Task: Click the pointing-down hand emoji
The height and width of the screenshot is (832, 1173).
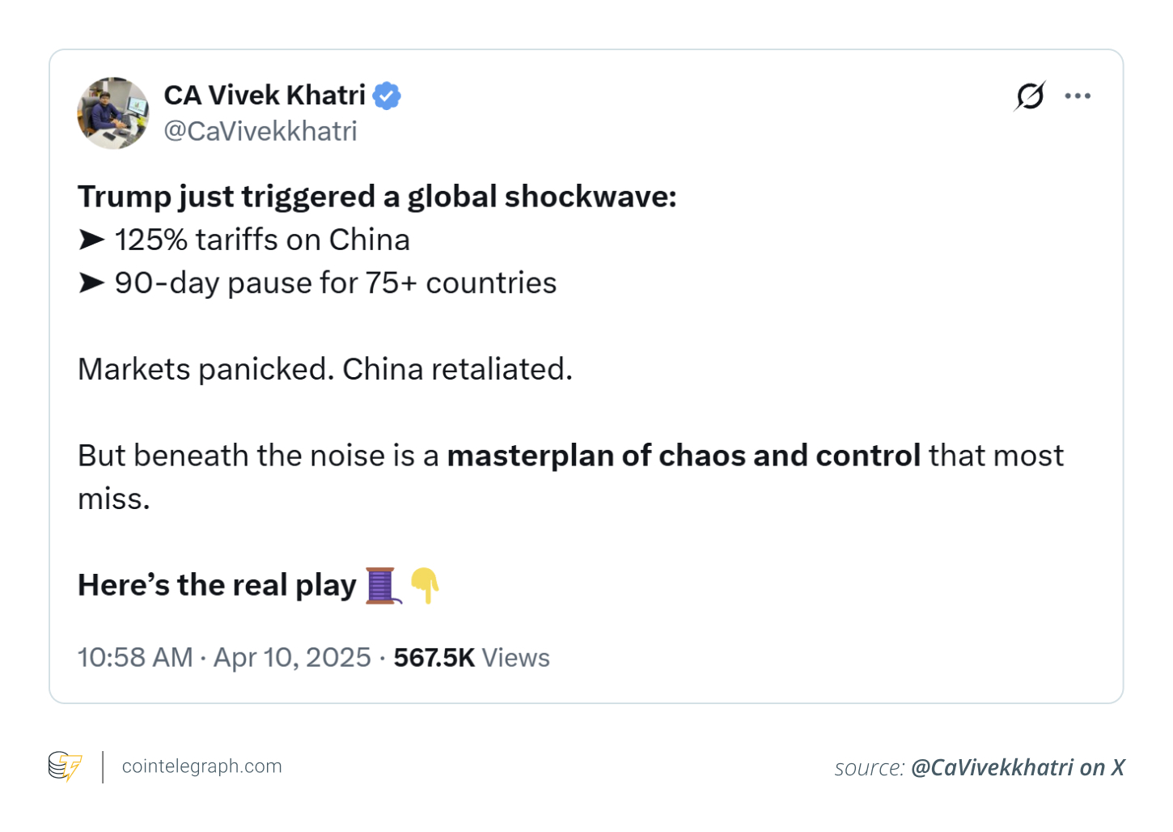Action: click(x=425, y=585)
